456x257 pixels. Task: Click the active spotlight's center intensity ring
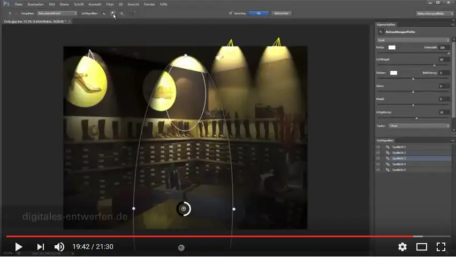pyautogui.click(x=184, y=209)
